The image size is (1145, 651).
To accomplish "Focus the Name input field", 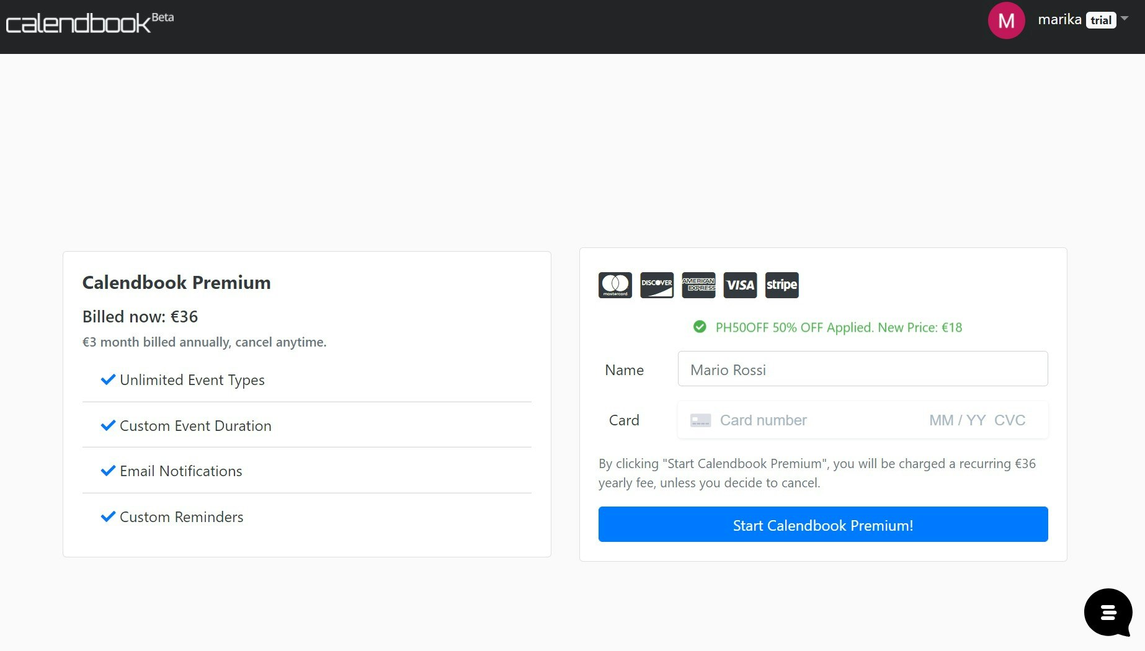I will pos(863,369).
